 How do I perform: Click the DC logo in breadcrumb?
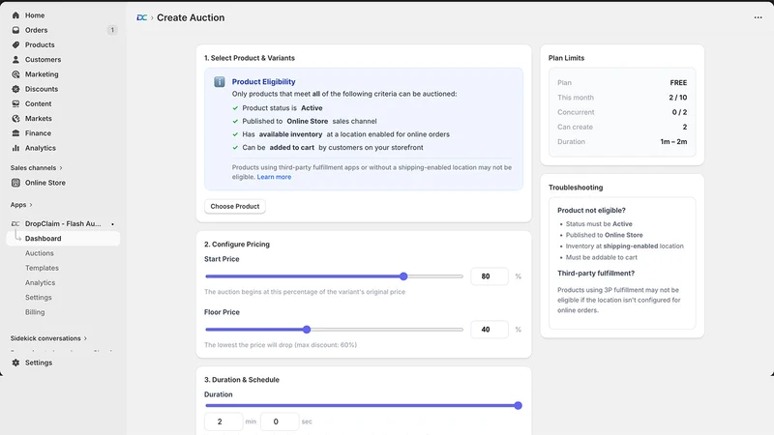coord(141,17)
